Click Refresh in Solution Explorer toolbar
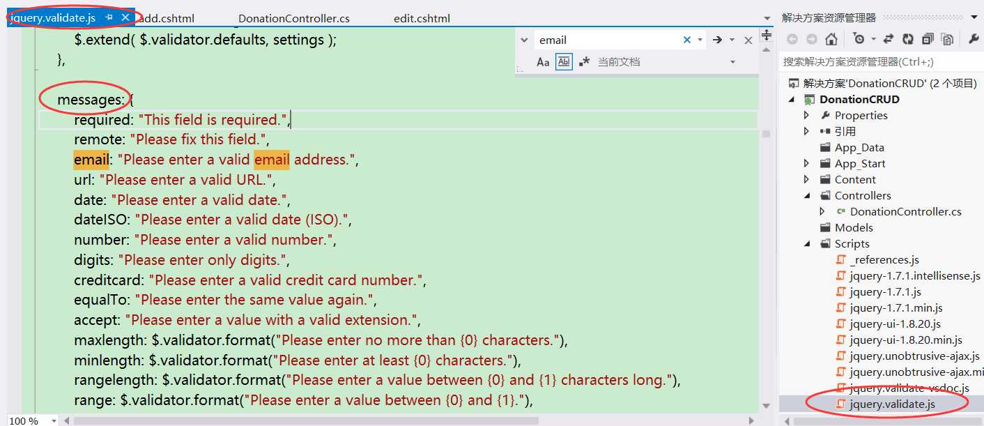Viewport: 984px width, 426px height. coord(908,39)
